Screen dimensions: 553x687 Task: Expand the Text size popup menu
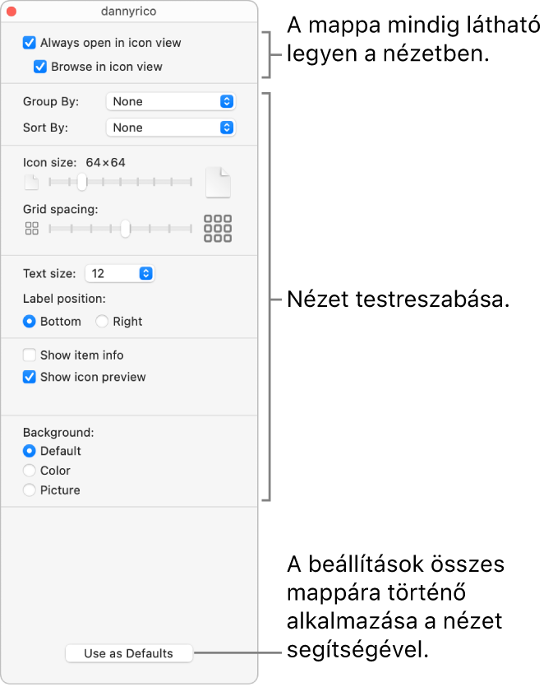coord(119,273)
